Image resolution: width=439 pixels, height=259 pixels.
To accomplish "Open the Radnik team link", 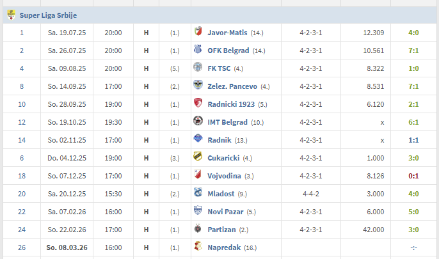I will [219, 139].
